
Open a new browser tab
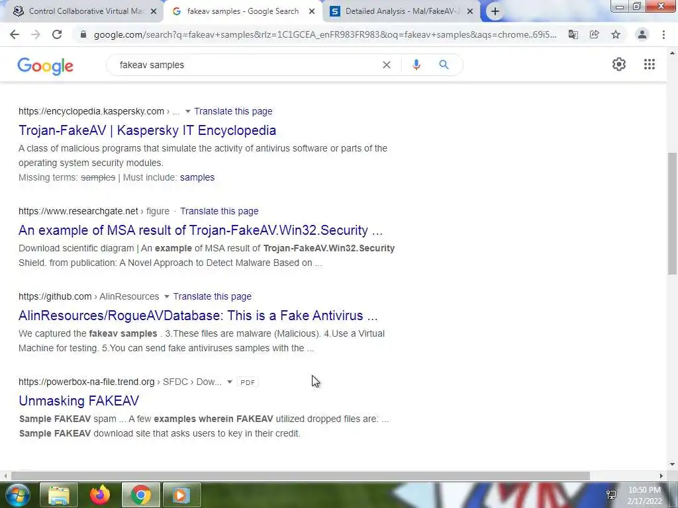pyautogui.click(x=495, y=12)
